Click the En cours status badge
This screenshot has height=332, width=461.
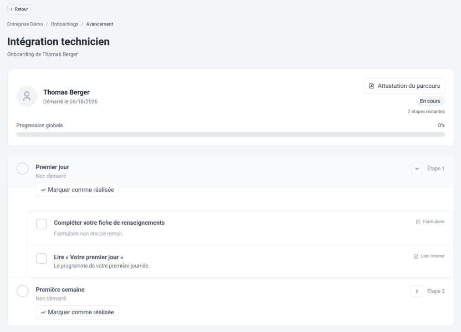click(x=430, y=101)
